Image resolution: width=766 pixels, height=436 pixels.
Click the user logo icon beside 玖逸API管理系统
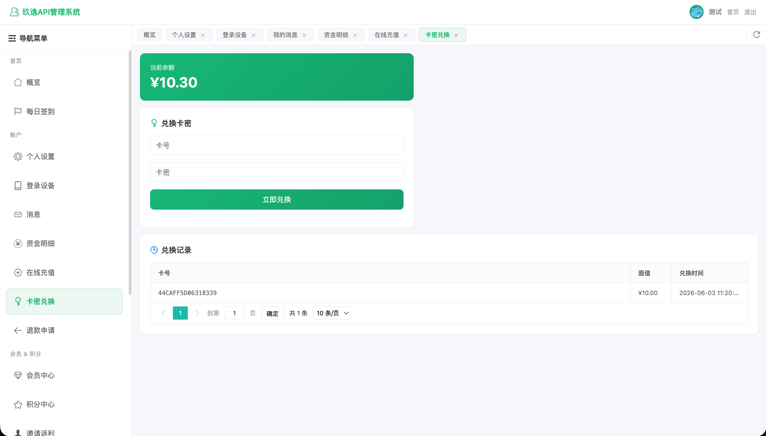(x=14, y=12)
